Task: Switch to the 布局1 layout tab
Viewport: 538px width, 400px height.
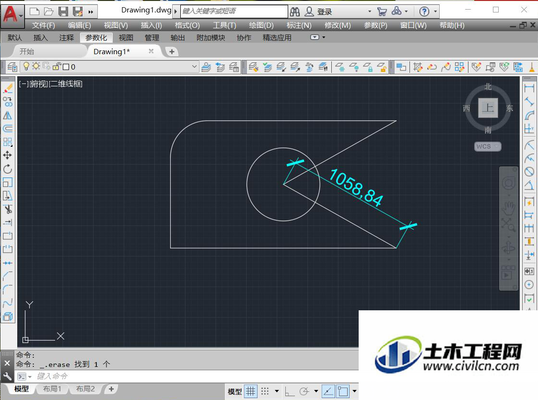Action: click(x=52, y=388)
